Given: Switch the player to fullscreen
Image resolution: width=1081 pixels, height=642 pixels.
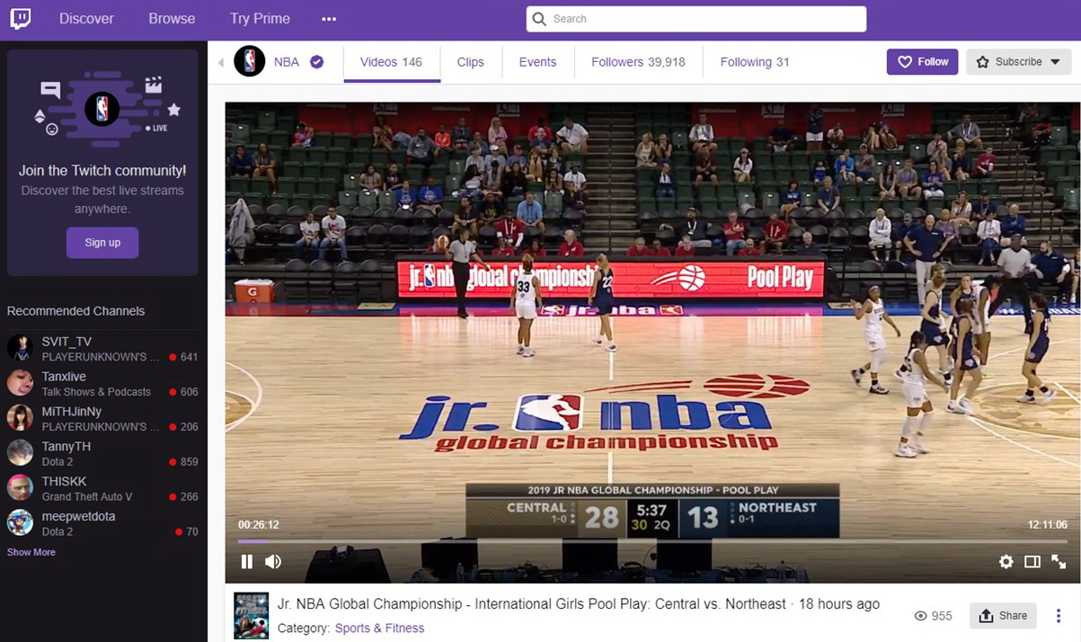Looking at the screenshot, I should point(1059,562).
